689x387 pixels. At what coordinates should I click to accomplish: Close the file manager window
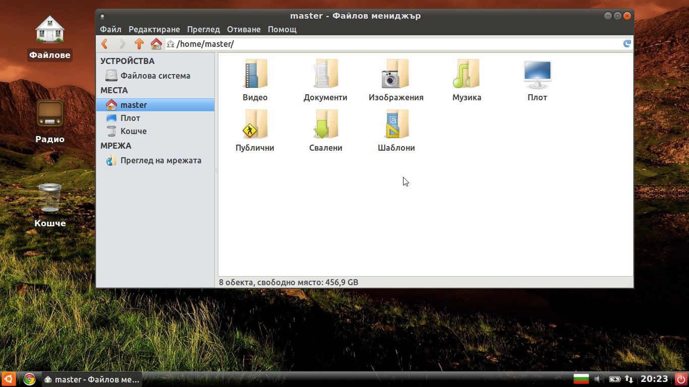[x=627, y=16]
